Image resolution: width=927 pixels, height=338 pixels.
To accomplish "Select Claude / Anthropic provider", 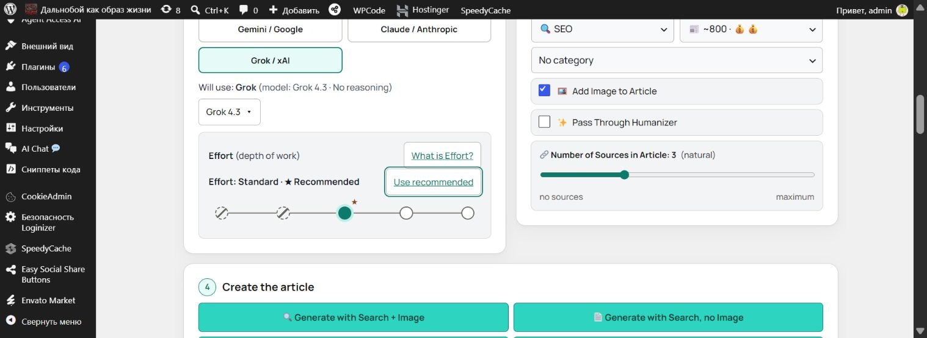I will tap(419, 29).
